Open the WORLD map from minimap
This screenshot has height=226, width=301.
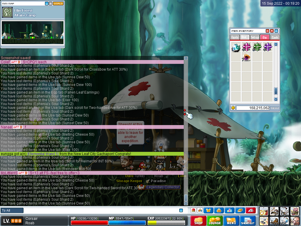tap(58, 4)
